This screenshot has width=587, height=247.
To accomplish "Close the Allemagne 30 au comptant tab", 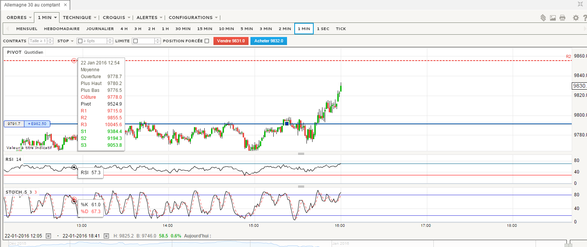I will coord(66,5).
